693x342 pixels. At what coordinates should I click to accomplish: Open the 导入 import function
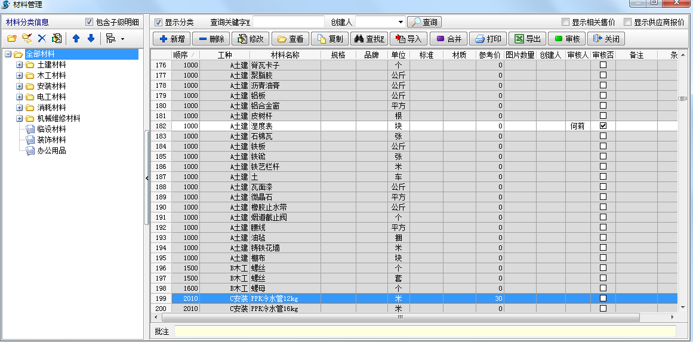[x=408, y=39]
